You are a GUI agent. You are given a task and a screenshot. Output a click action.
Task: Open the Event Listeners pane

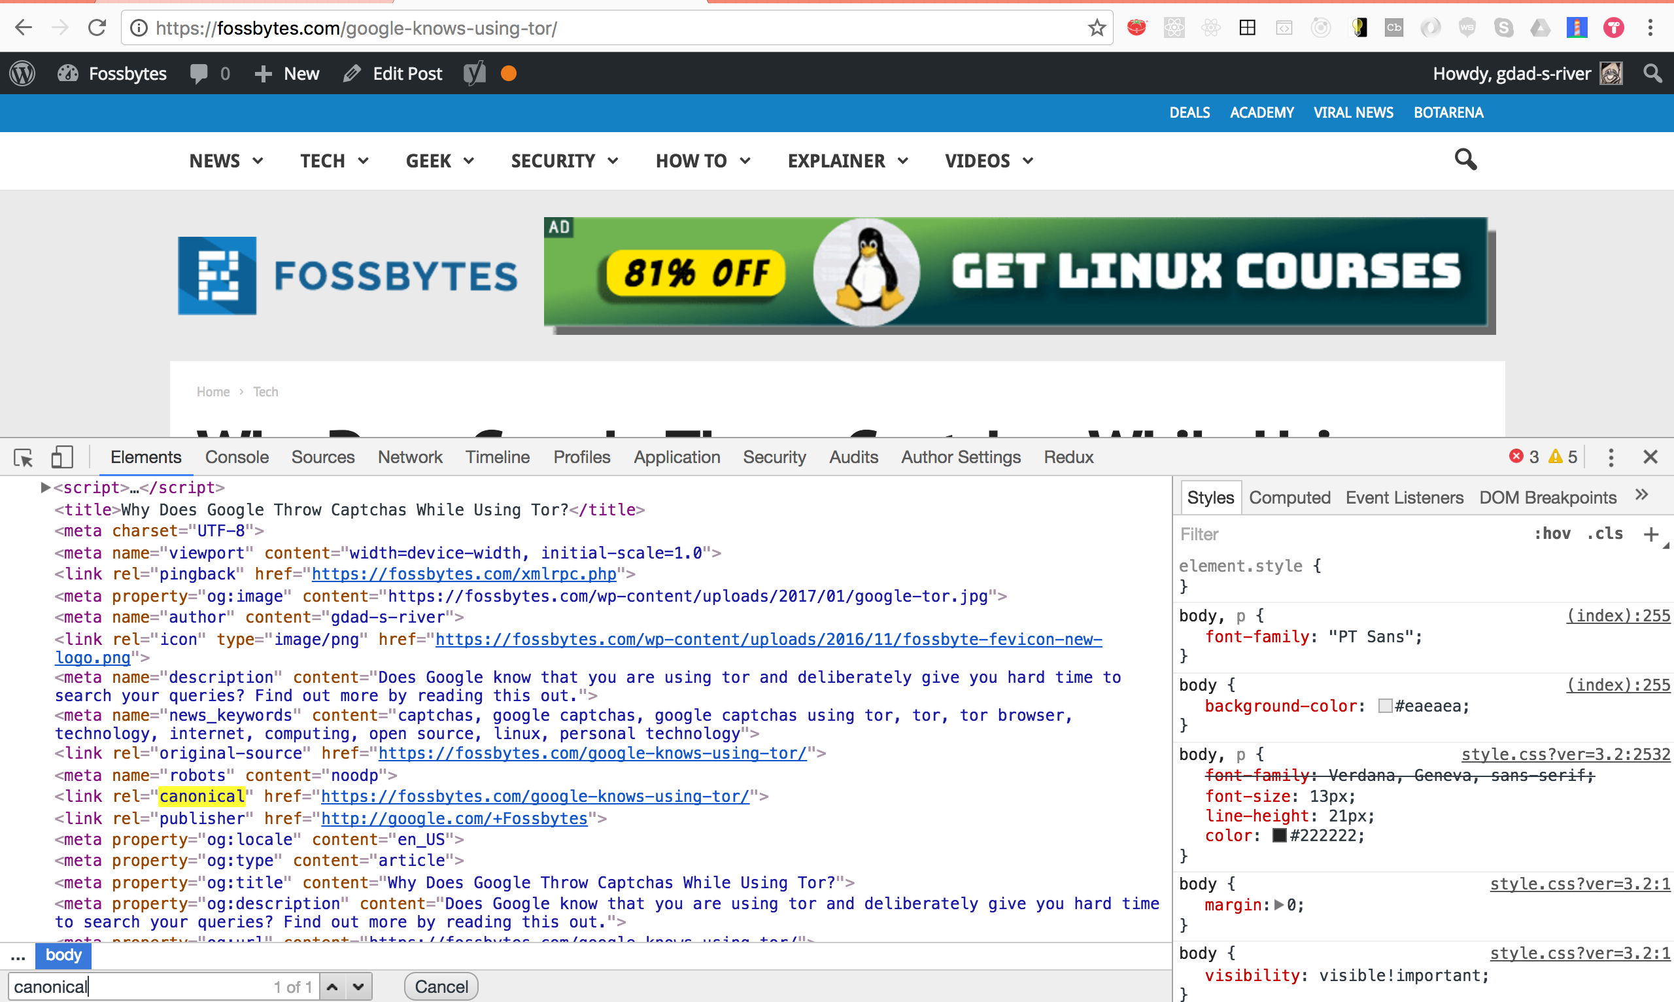click(x=1404, y=498)
